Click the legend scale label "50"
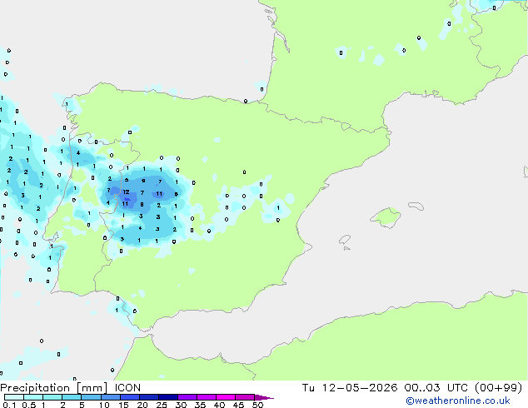528x408 pixels. (x=257, y=405)
